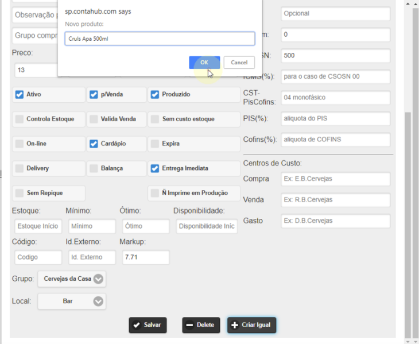The image size is (419, 344).
Task: Enable the On-line checkbox
Action: [20, 144]
